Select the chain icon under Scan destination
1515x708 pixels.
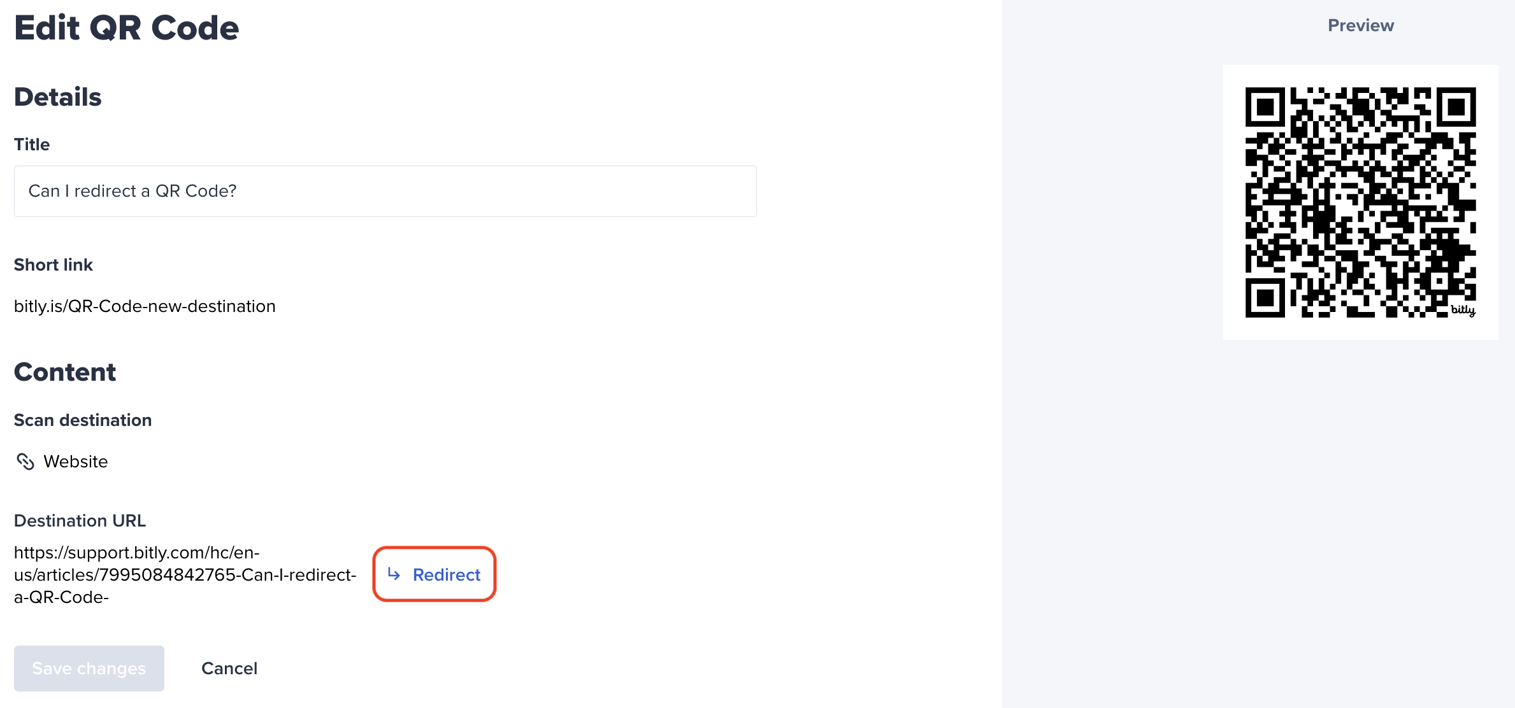coord(26,462)
